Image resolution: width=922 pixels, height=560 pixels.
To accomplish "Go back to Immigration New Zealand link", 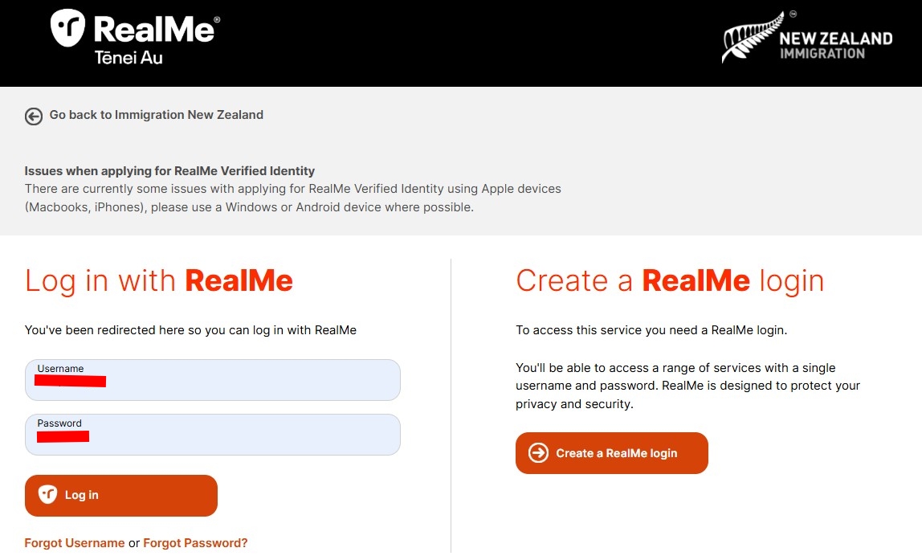I will pyautogui.click(x=157, y=115).
